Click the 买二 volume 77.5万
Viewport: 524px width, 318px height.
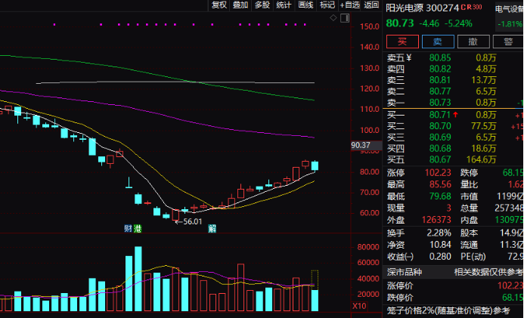pos(483,126)
